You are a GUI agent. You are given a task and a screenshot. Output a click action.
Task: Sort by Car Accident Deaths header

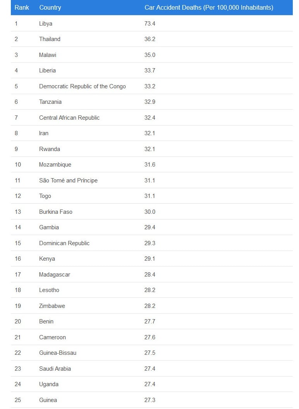[209, 7]
